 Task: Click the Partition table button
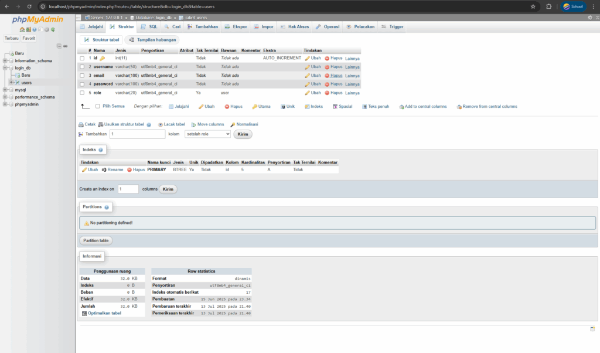click(x=96, y=241)
